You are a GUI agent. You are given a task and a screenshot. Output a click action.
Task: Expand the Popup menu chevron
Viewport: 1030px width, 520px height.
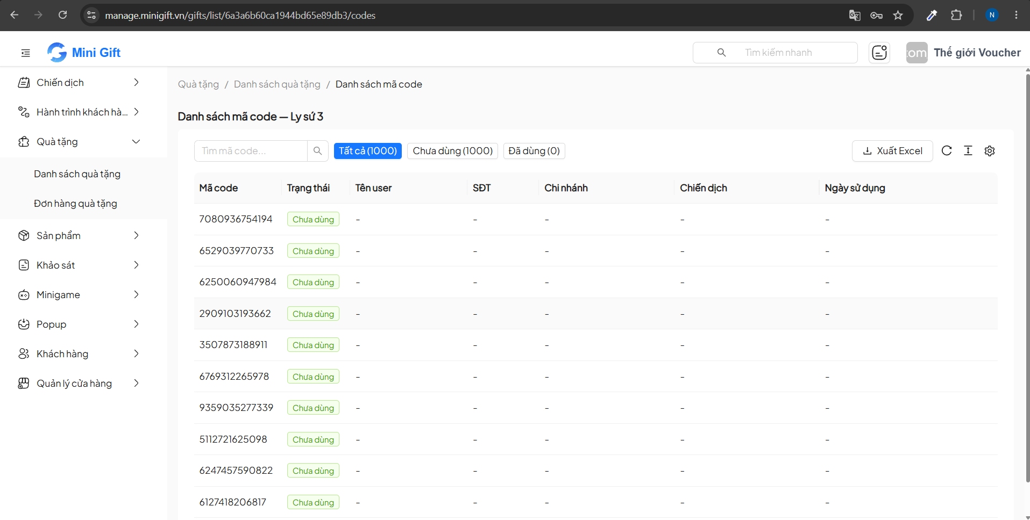(x=136, y=324)
